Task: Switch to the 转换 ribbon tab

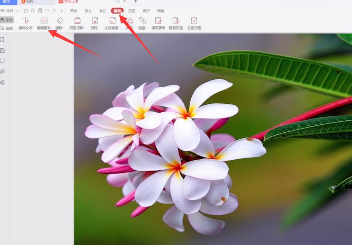Action: (161, 11)
